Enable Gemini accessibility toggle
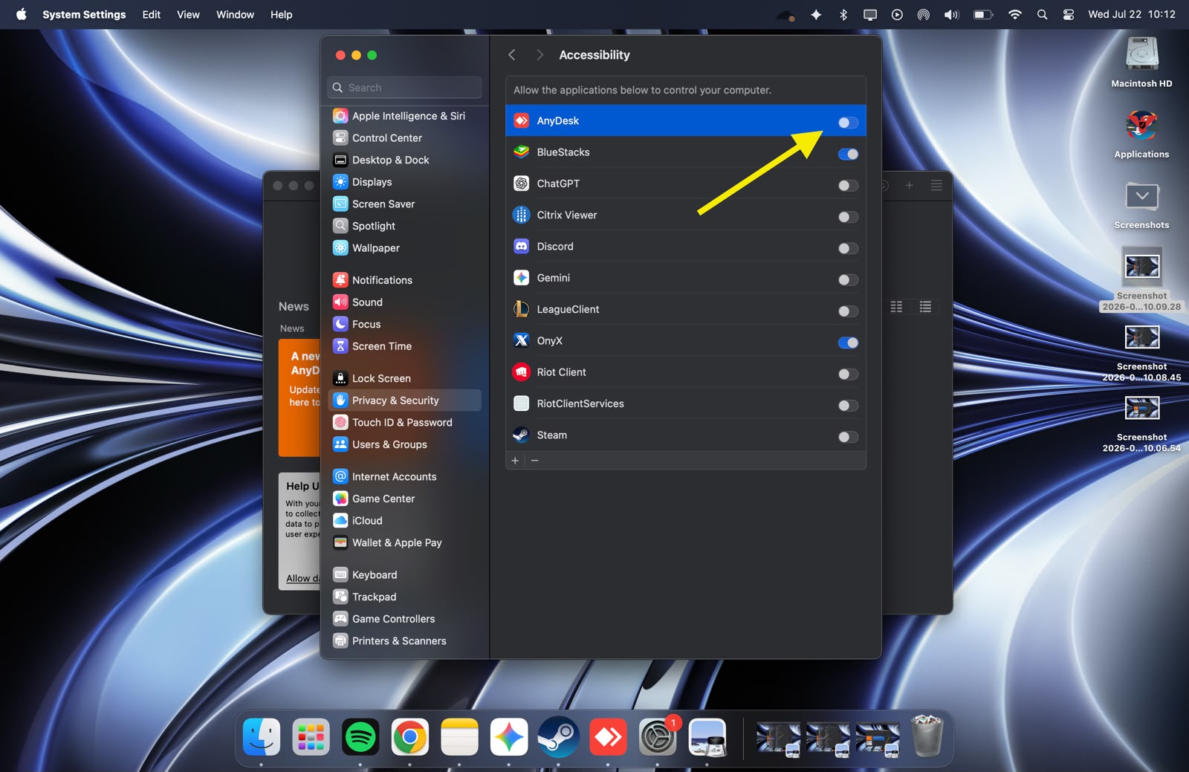The image size is (1189, 772). click(x=848, y=280)
